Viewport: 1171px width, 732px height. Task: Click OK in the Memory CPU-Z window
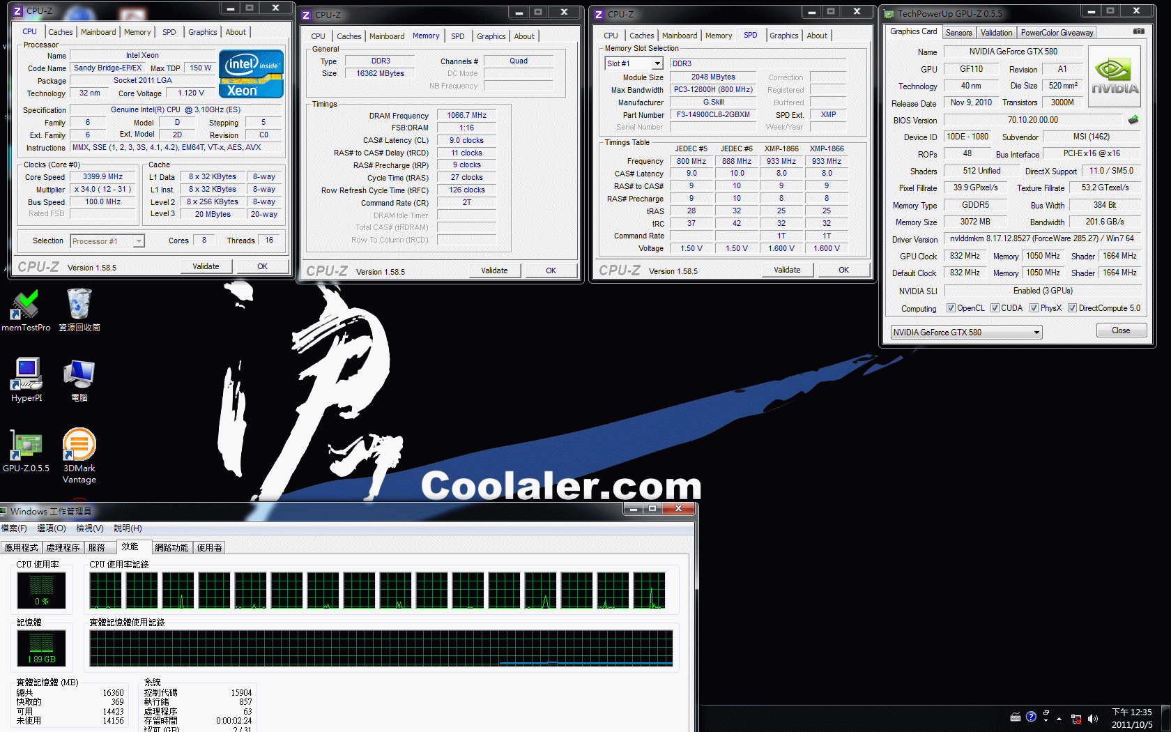(x=551, y=270)
